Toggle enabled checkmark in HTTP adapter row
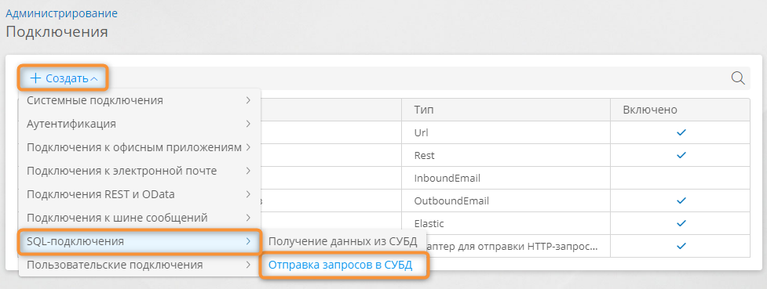The image size is (767, 289). click(681, 246)
